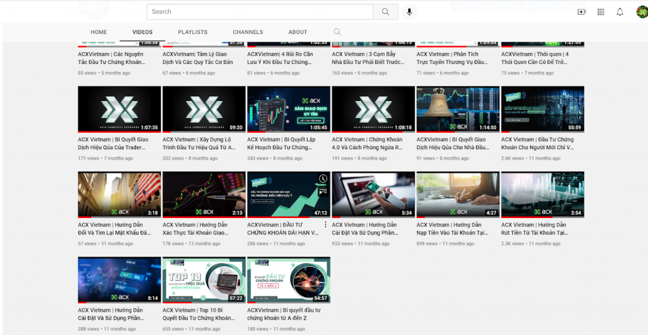Click title Xây Dựng Lộ Trình Đầu Tư

tap(199, 143)
